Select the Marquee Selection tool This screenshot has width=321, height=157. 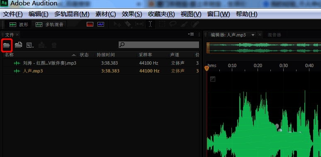click(x=162, y=24)
